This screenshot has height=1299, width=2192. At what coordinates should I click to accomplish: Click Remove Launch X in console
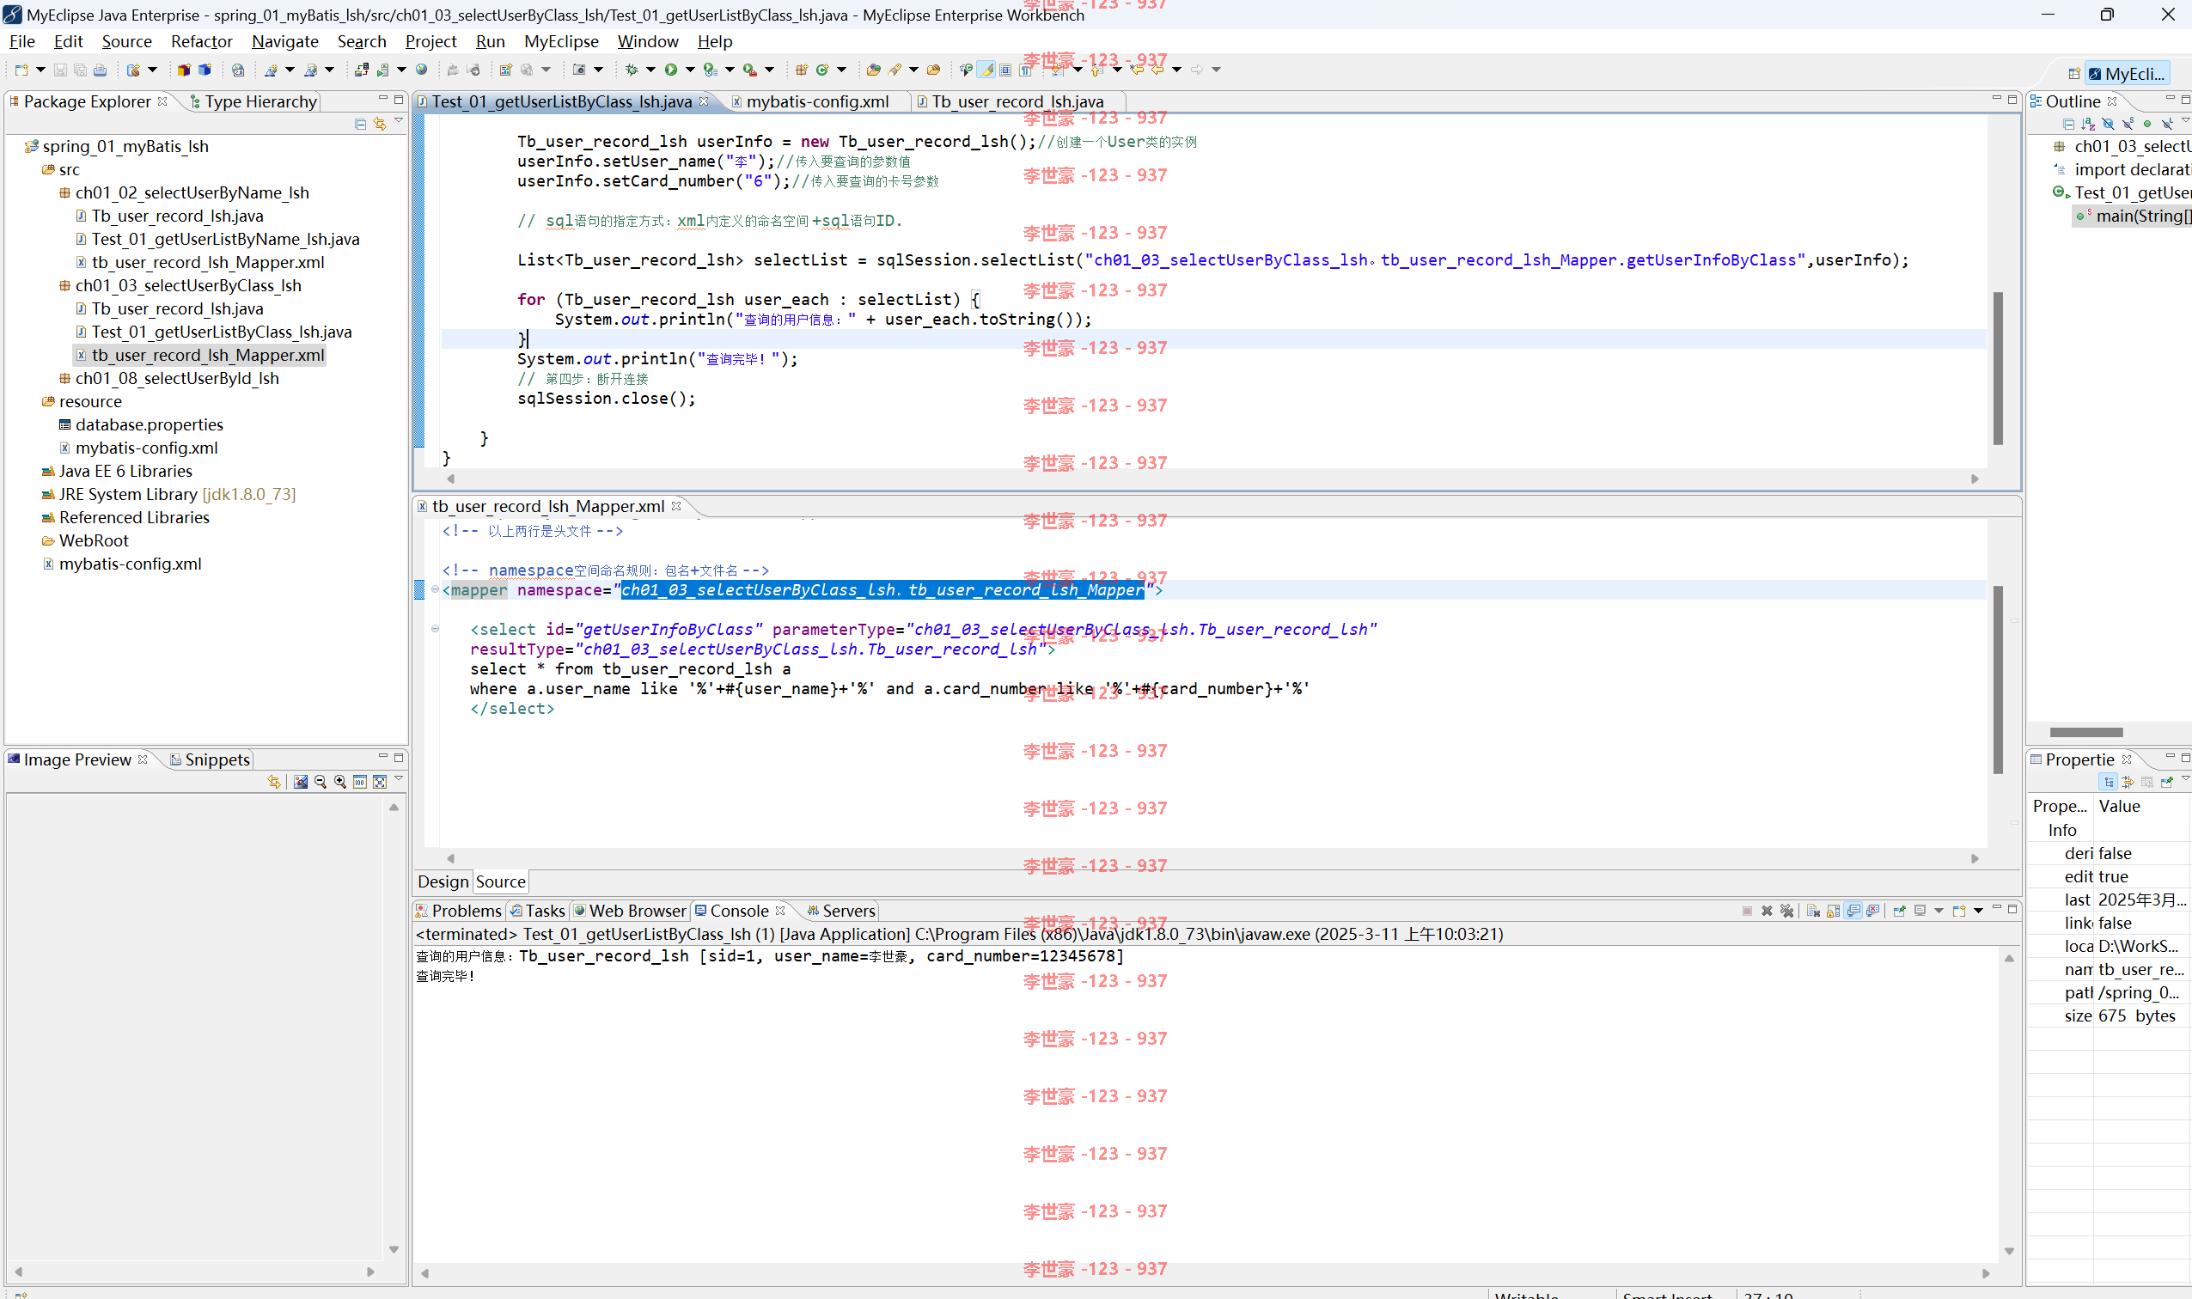click(x=1767, y=912)
